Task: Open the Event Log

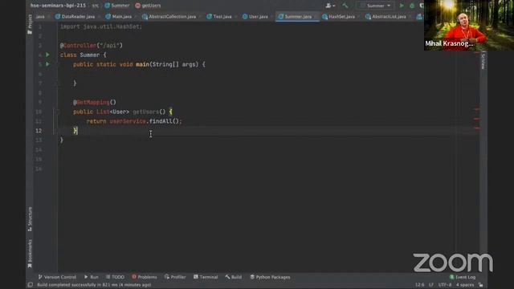Action: click(x=463, y=277)
